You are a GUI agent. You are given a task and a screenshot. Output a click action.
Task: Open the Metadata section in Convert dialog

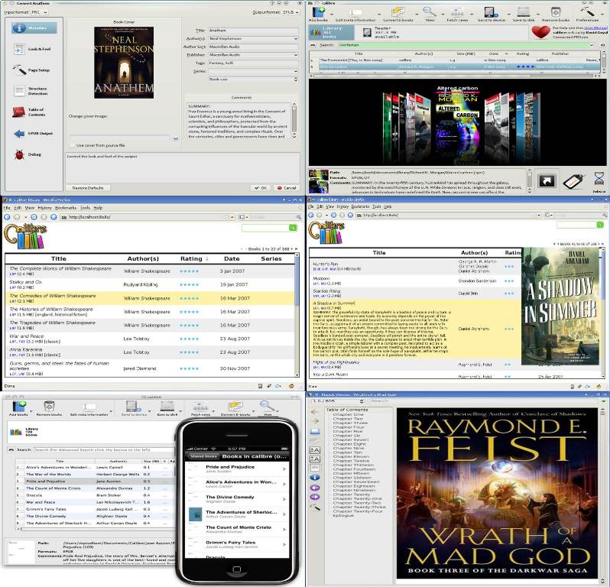(34, 28)
